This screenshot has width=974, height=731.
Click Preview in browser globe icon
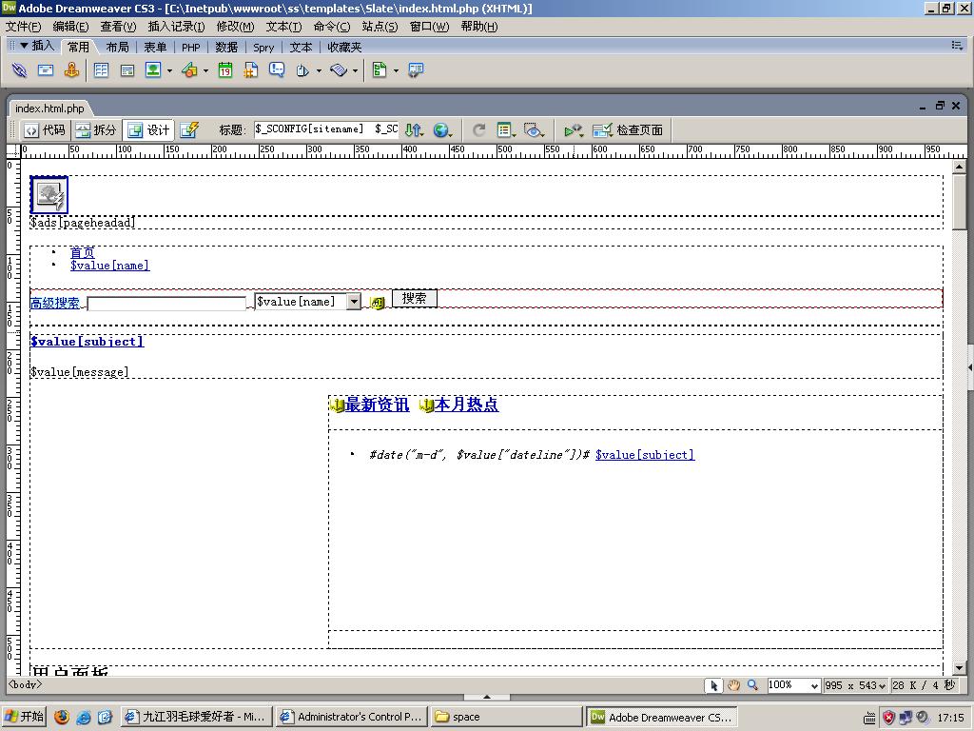[x=442, y=129]
